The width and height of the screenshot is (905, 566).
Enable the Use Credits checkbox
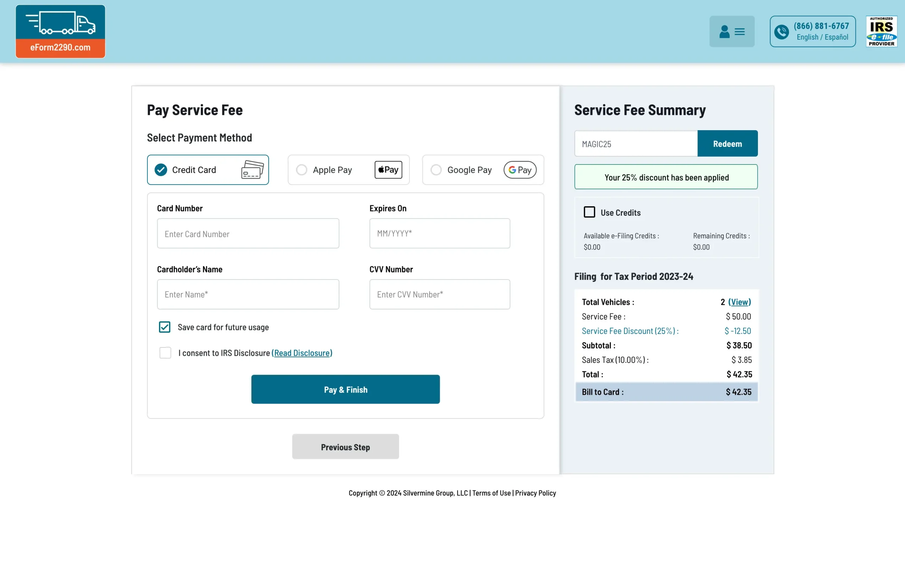coord(589,212)
